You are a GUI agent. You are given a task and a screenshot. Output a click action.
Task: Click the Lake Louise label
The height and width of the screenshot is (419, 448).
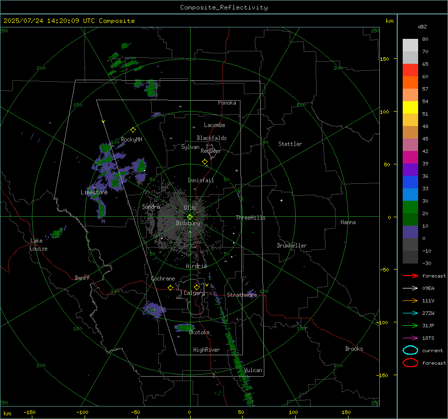click(x=38, y=245)
